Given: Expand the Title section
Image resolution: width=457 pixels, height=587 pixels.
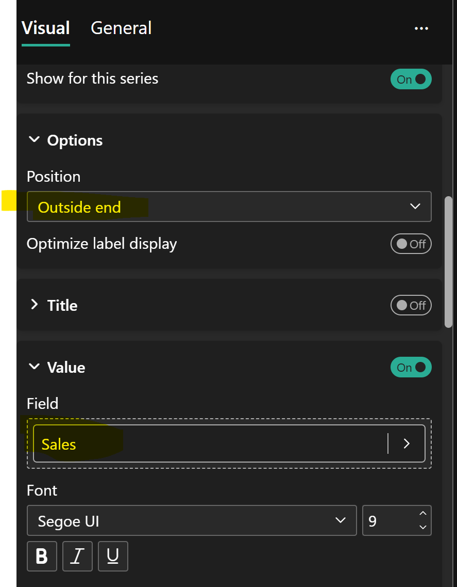Looking at the screenshot, I should pos(34,305).
